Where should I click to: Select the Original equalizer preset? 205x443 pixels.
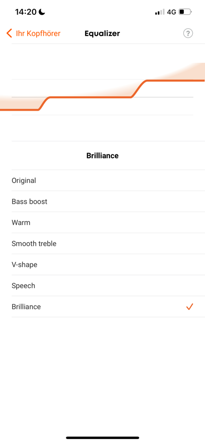108,180
